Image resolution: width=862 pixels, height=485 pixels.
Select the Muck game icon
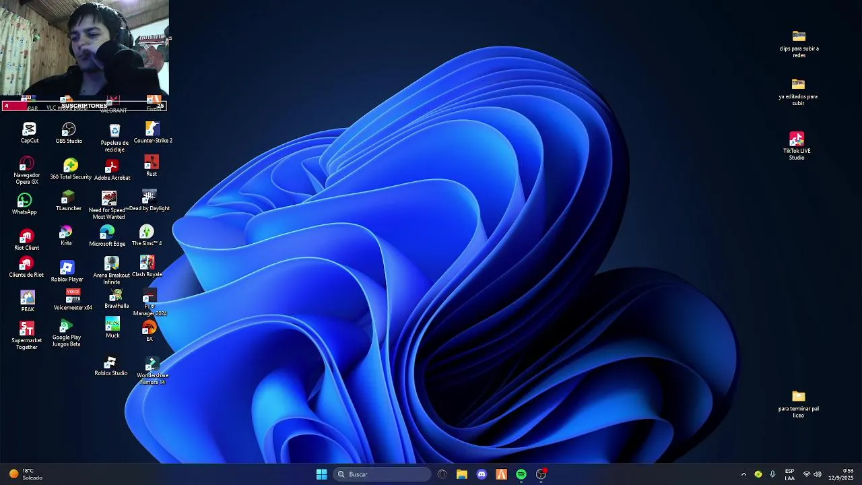coord(112,328)
